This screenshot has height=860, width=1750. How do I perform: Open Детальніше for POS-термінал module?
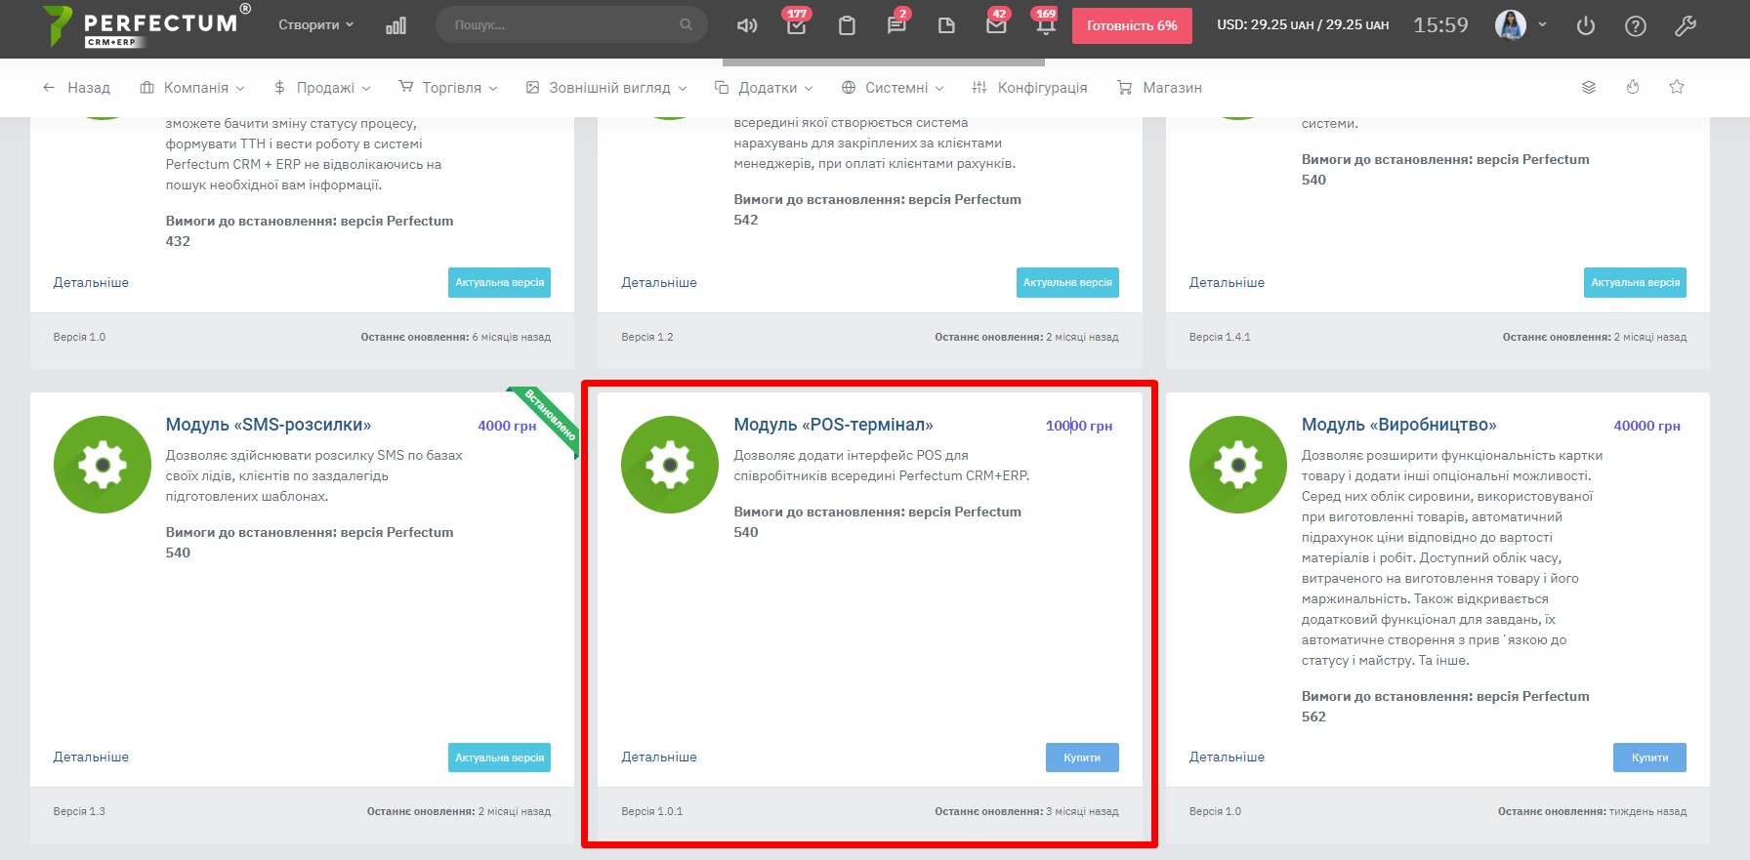(659, 757)
